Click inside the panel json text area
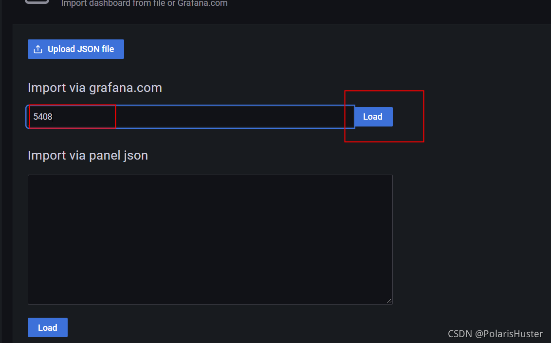Screen dimensions: 551x343 click(x=209, y=238)
